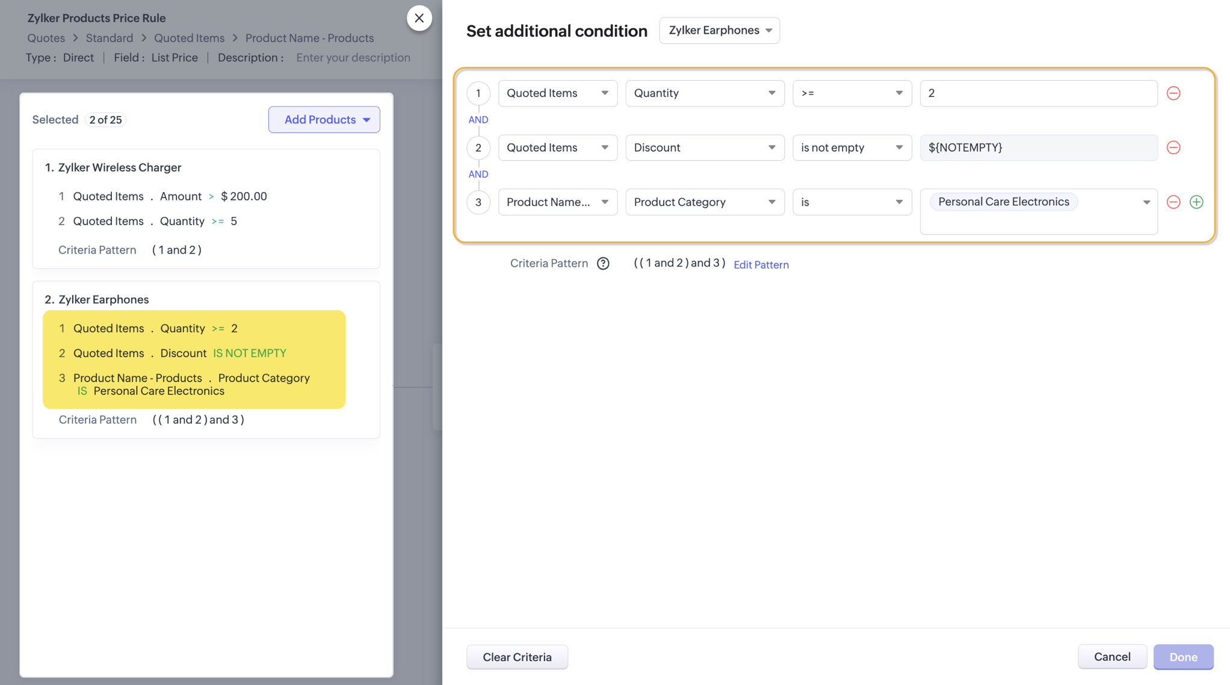Open the 'is not empty' operator dropdown
Screen dimensions: 1230x685
(851, 147)
